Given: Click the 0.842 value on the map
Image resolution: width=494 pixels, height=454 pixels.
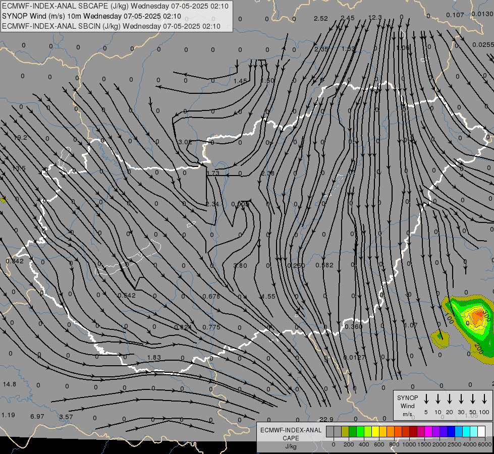Looking at the screenshot, I should click(x=15, y=261).
